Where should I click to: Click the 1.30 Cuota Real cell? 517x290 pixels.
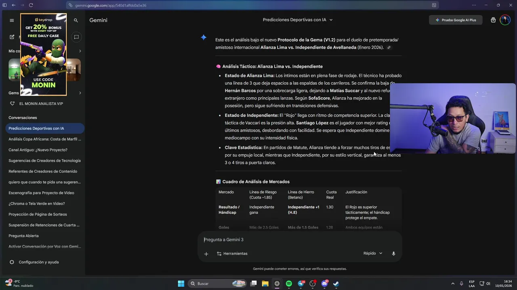coord(330,207)
